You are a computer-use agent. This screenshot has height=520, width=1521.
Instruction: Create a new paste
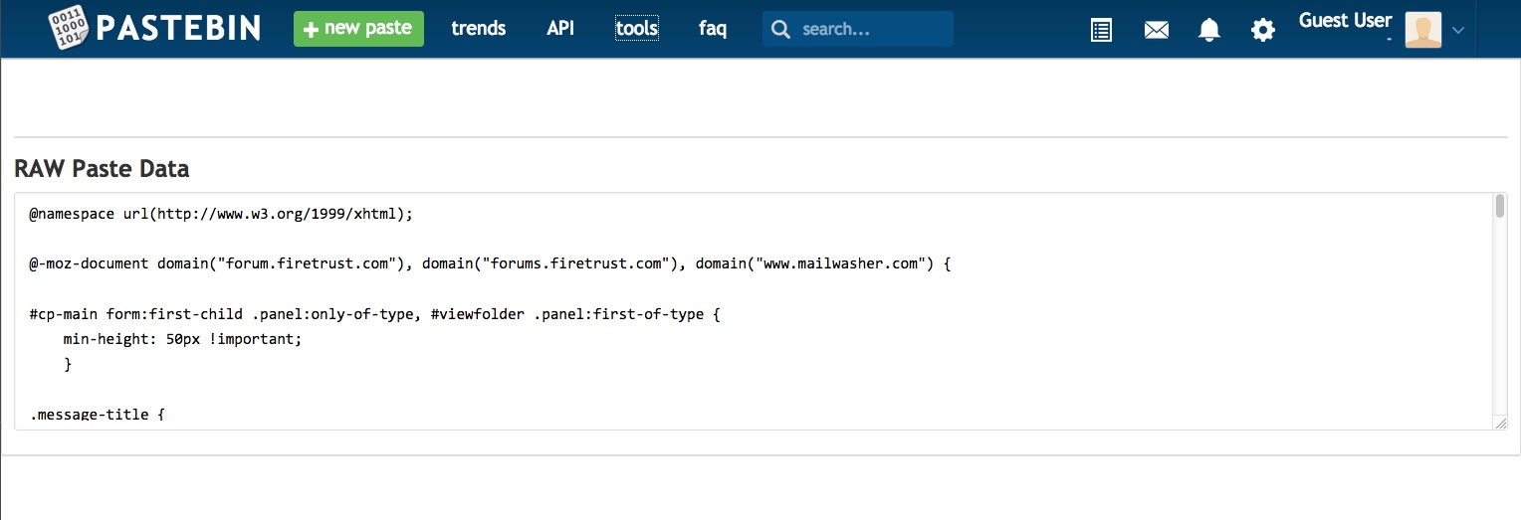point(358,29)
